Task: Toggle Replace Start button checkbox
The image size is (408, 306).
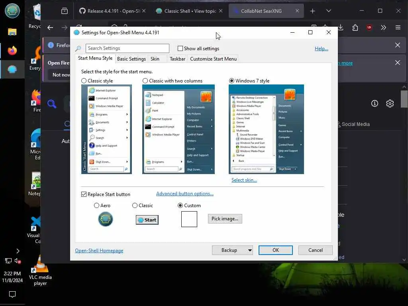Action: pos(84,194)
